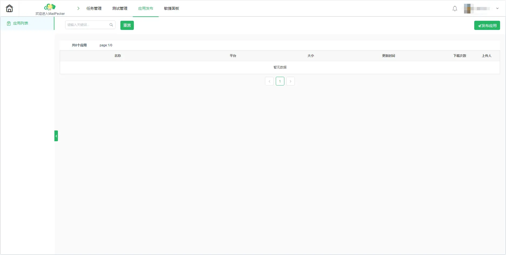
Task: Click the 共0个应用 count text
Action: coord(79,45)
